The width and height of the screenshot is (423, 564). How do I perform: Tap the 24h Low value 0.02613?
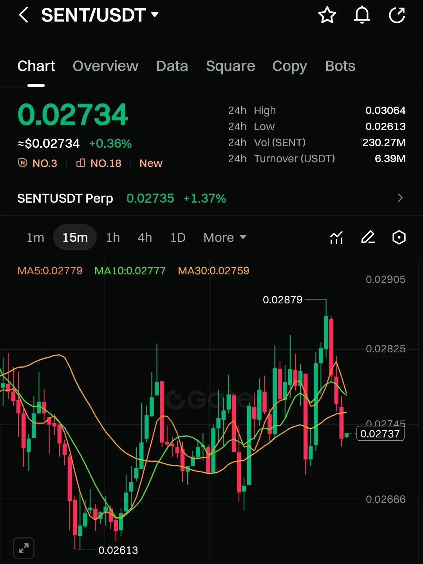(x=385, y=127)
